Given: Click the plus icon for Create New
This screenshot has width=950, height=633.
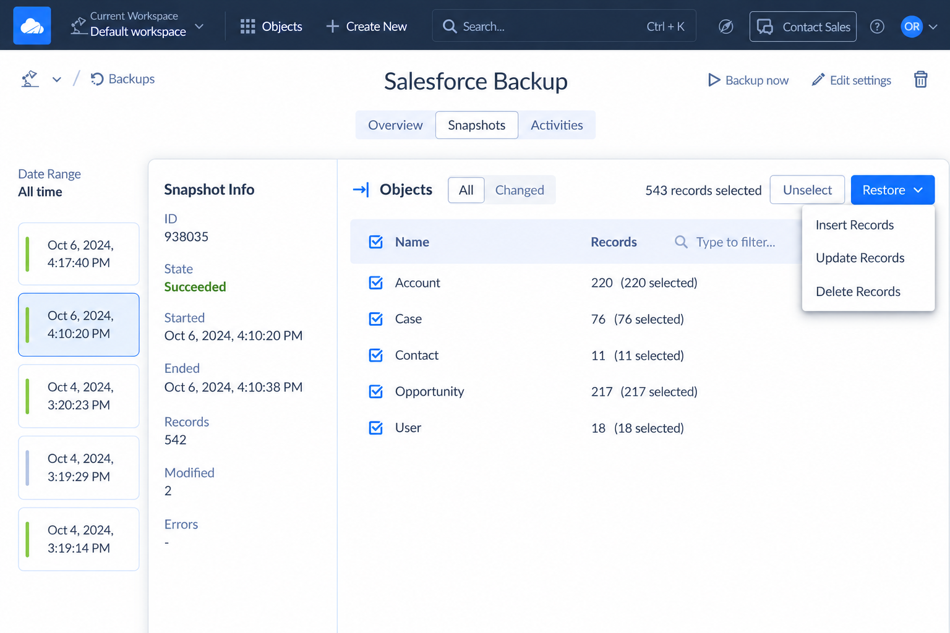Looking at the screenshot, I should tap(333, 27).
